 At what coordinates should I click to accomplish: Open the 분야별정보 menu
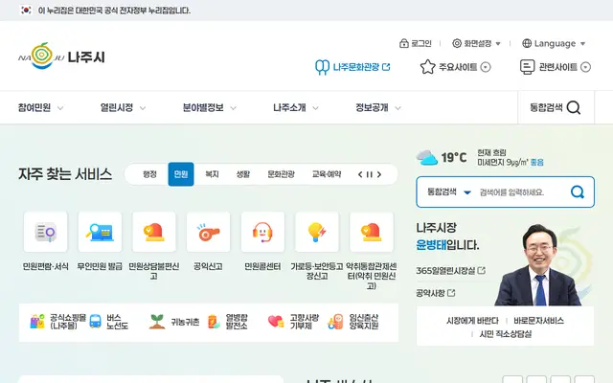[209, 107]
